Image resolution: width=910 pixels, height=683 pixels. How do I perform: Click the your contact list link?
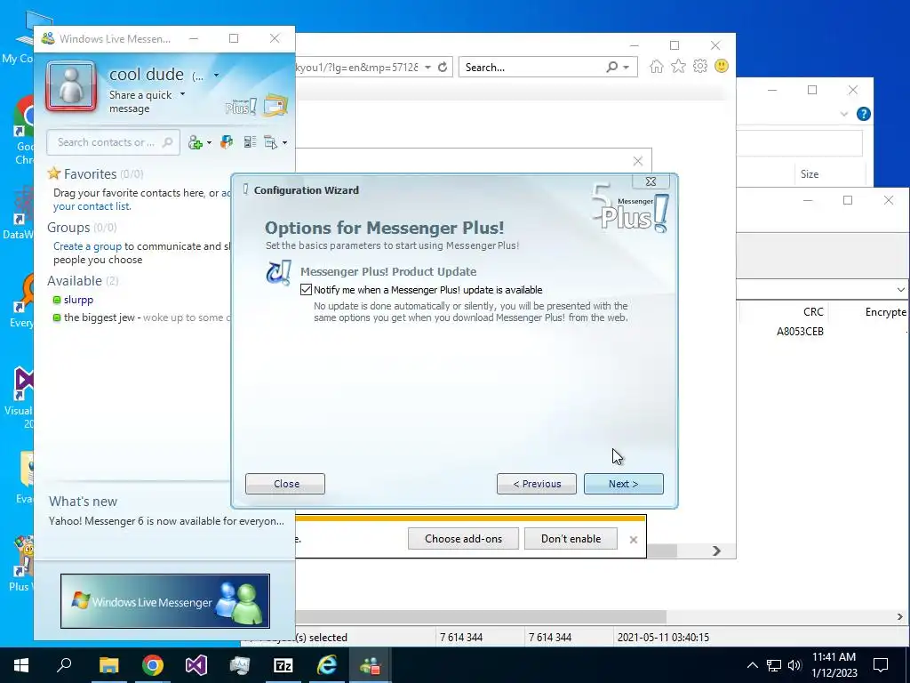point(92,206)
